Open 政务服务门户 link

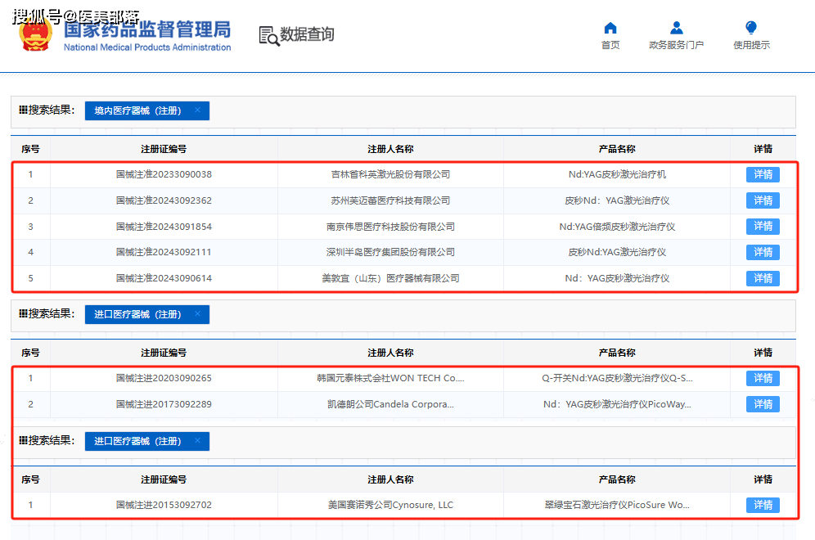676,45
